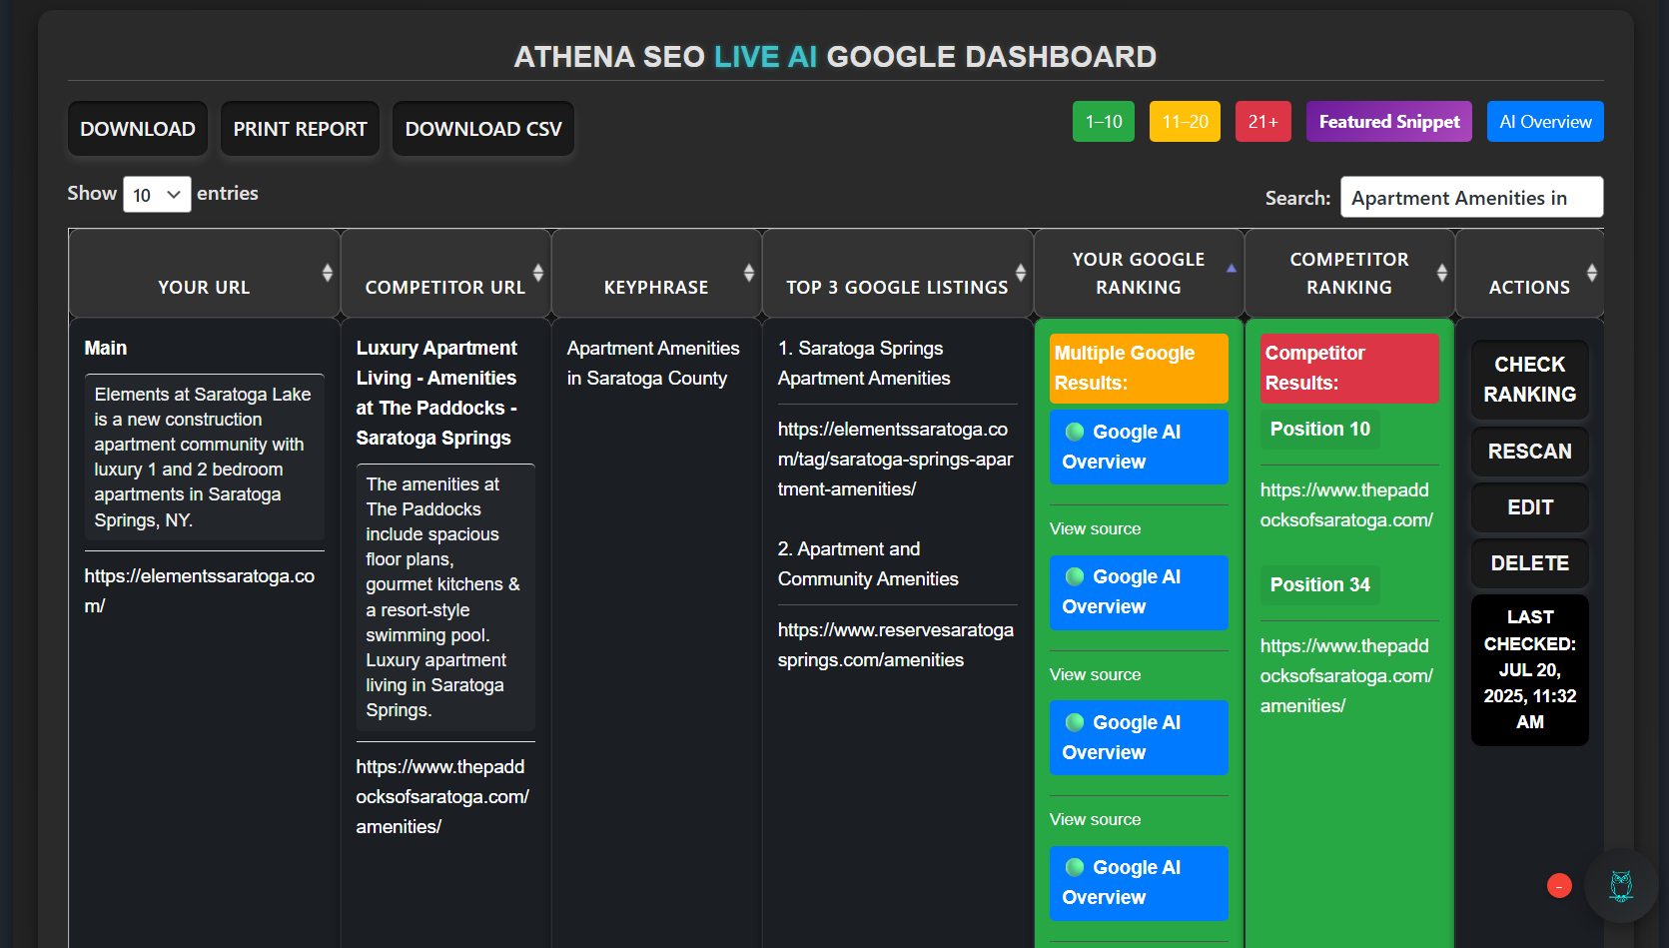Click the Rescan button
This screenshot has width=1669, height=948.
(x=1530, y=452)
